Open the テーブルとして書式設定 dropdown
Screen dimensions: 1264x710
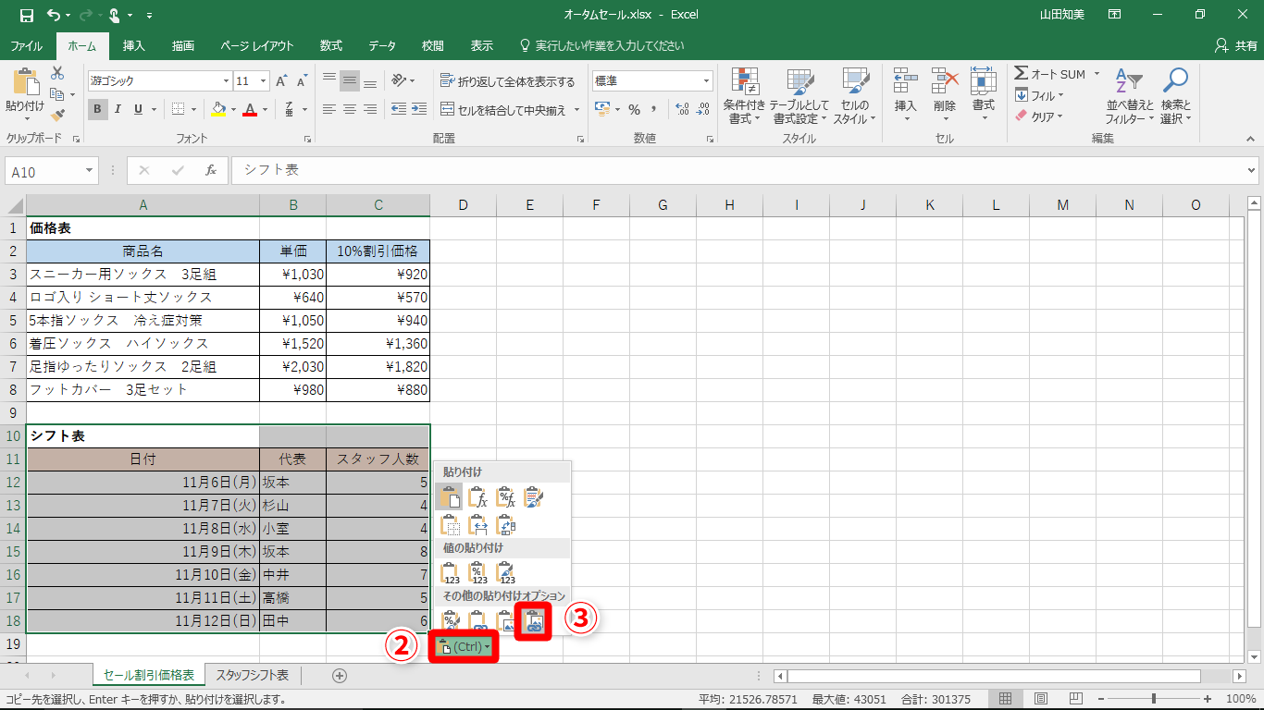pos(799,96)
